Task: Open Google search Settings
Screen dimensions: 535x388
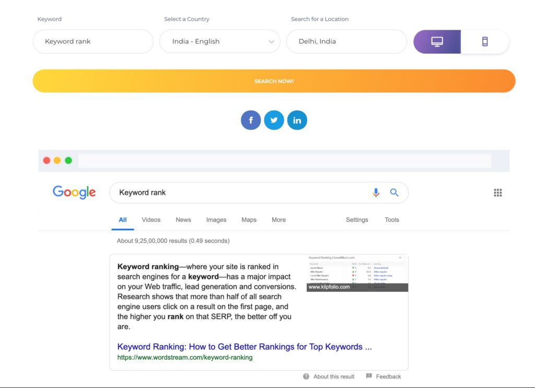Action: pos(357,220)
